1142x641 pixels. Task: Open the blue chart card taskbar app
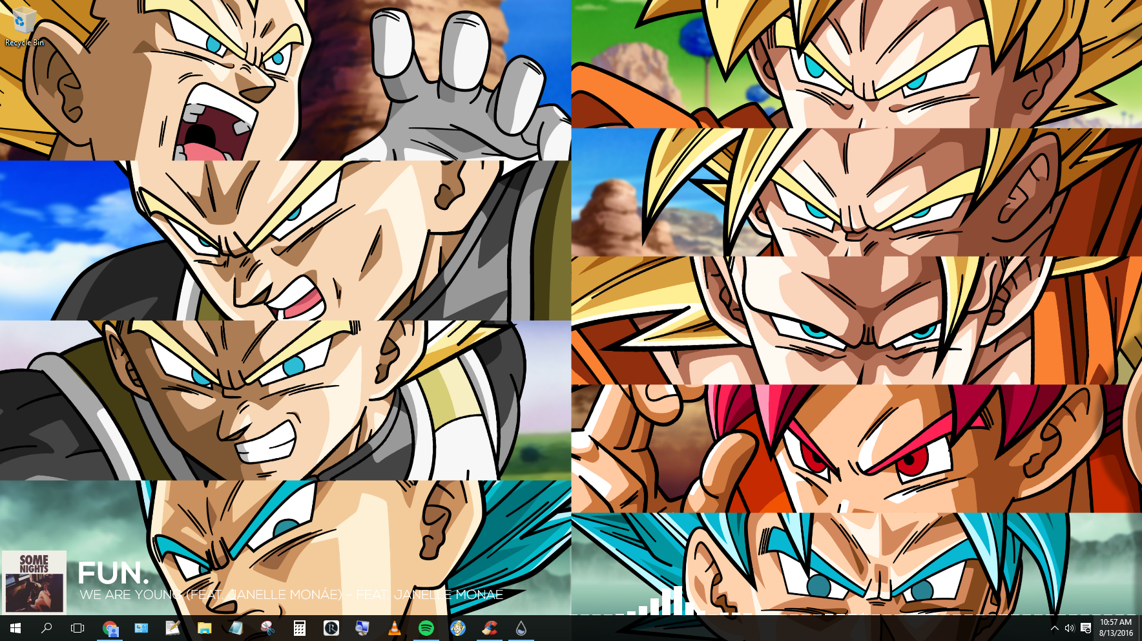pos(141,628)
